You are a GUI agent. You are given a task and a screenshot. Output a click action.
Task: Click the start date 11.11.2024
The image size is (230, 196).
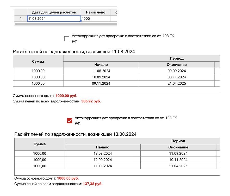point(103,166)
